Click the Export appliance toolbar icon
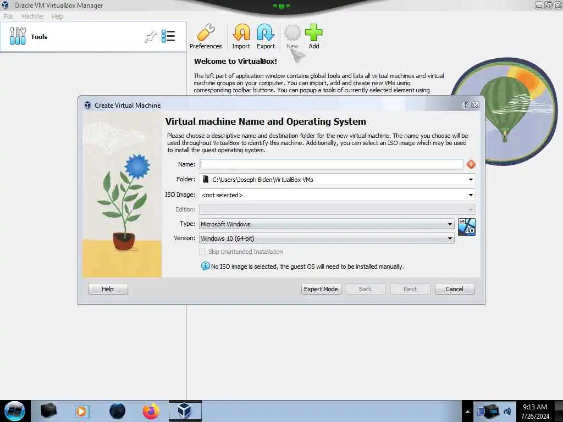 pyautogui.click(x=266, y=37)
